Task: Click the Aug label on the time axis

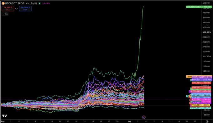Action: pyautogui.click(x=3, y=121)
